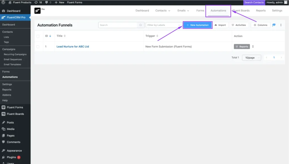Select FluentCRM Pro in sidebar
289x164 pixels.
pyautogui.click(x=15, y=17)
